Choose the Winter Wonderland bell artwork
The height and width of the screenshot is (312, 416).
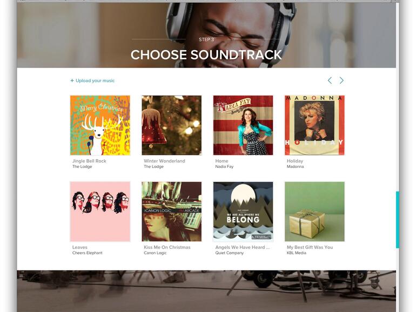(x=172, y=125)
